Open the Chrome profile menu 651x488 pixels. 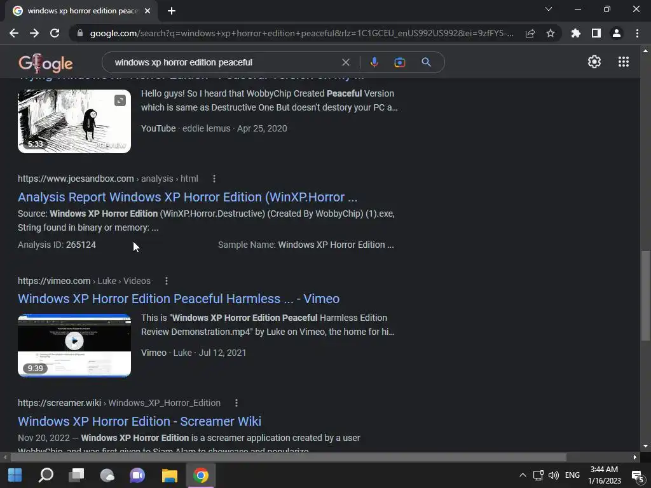point(617,33)
